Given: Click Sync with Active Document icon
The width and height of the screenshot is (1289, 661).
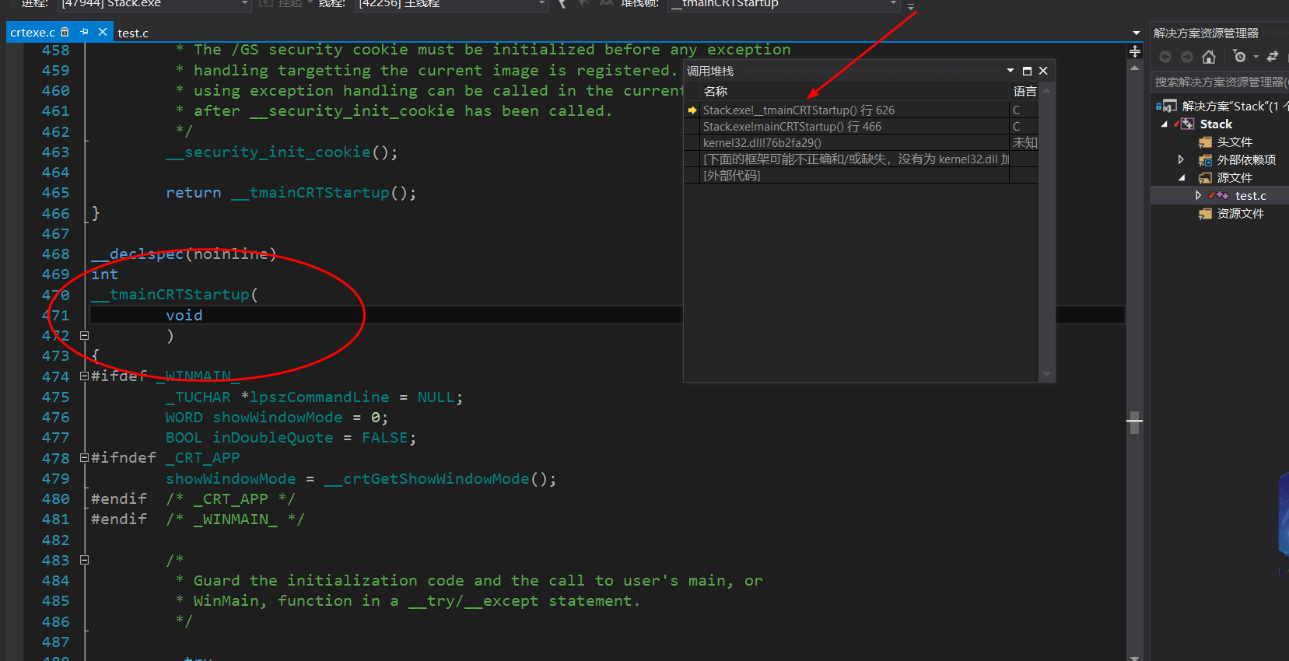Looking at the screenshot, I should pyautogui.click(x=1273, y=57).
